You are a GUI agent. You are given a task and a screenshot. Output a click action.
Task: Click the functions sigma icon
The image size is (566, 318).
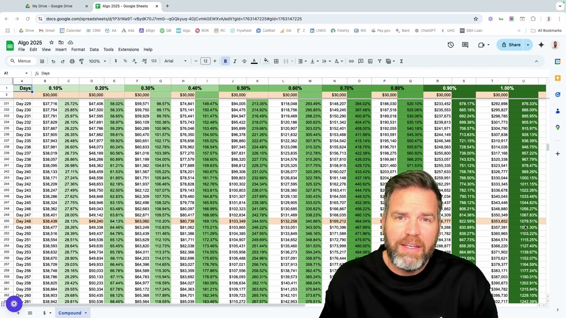(x=402, y=61)
